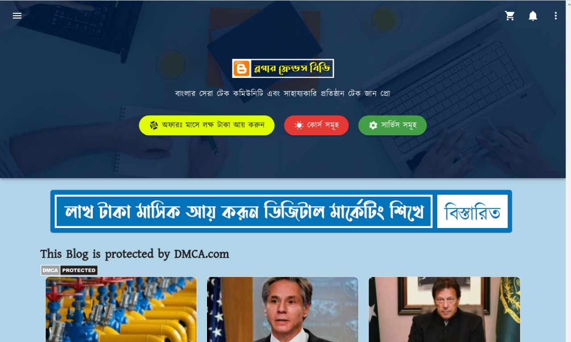Open the gas pipeline article thumbnail
The image size is (571, 342).
[x=121, y=309]
